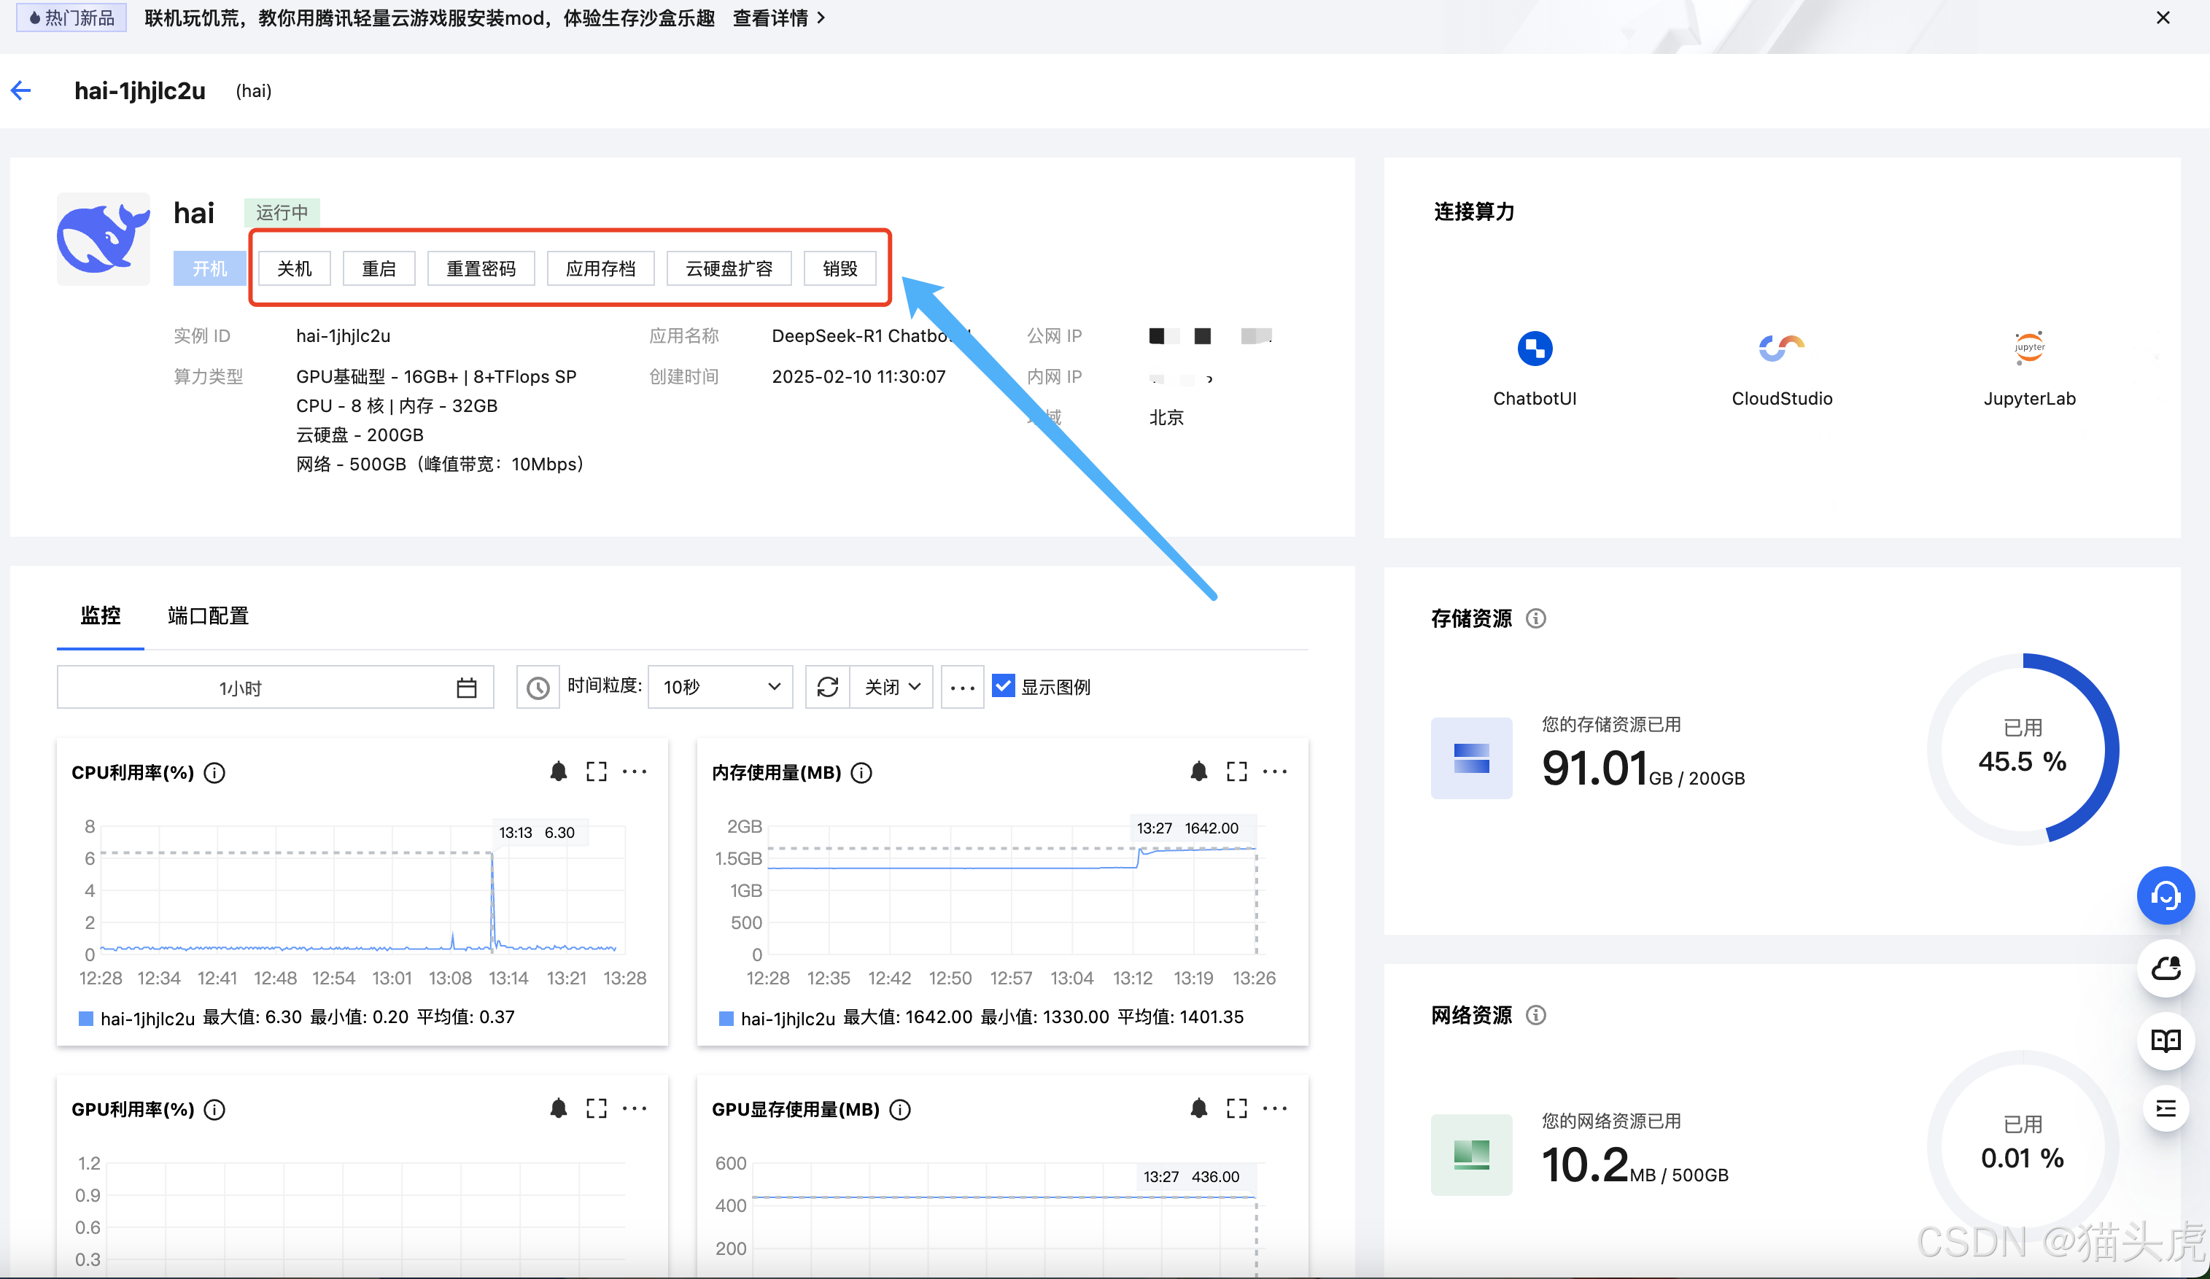Expand memory usage chart to fullscreen

[1236, 771]
